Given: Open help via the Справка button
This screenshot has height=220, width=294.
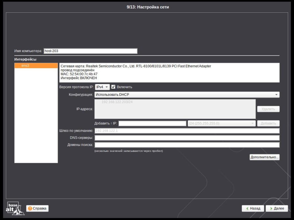Looking at the screenshot, I should tap(37, 208).
